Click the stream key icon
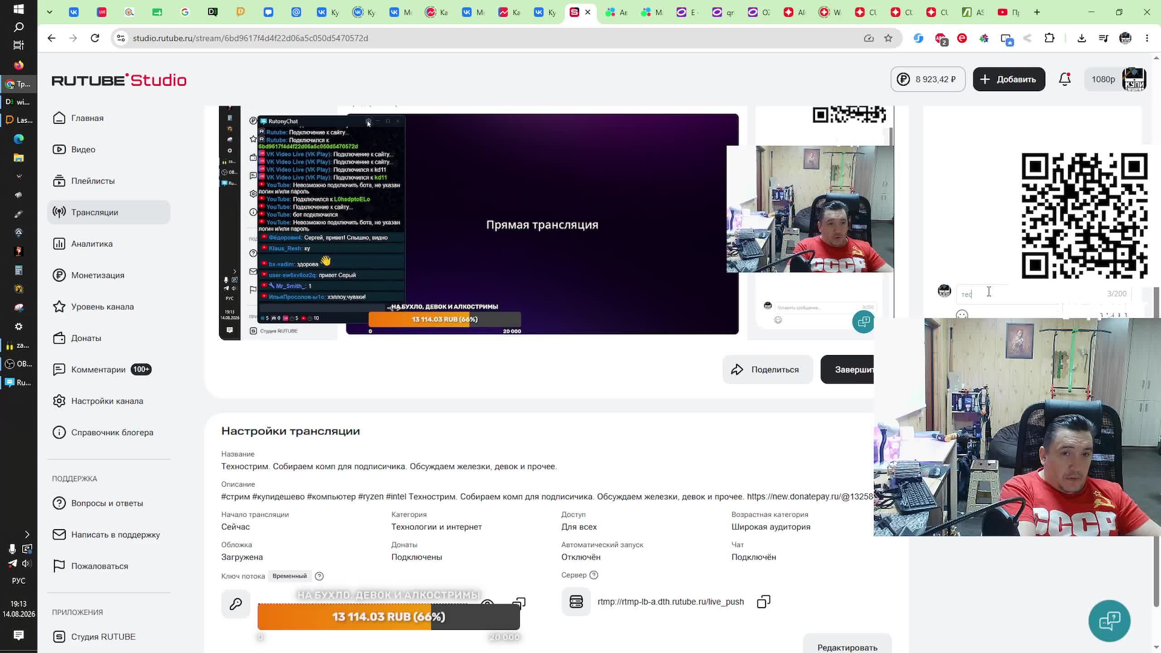 (236, 604)
